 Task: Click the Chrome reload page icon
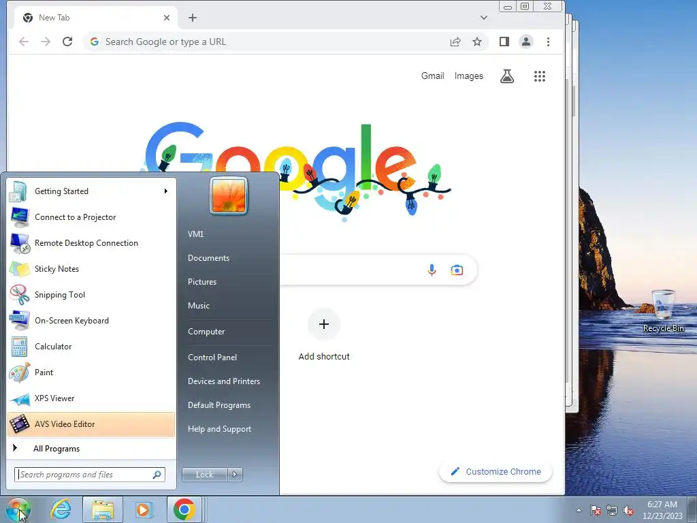pyautogui.click(x=67, y=42)
